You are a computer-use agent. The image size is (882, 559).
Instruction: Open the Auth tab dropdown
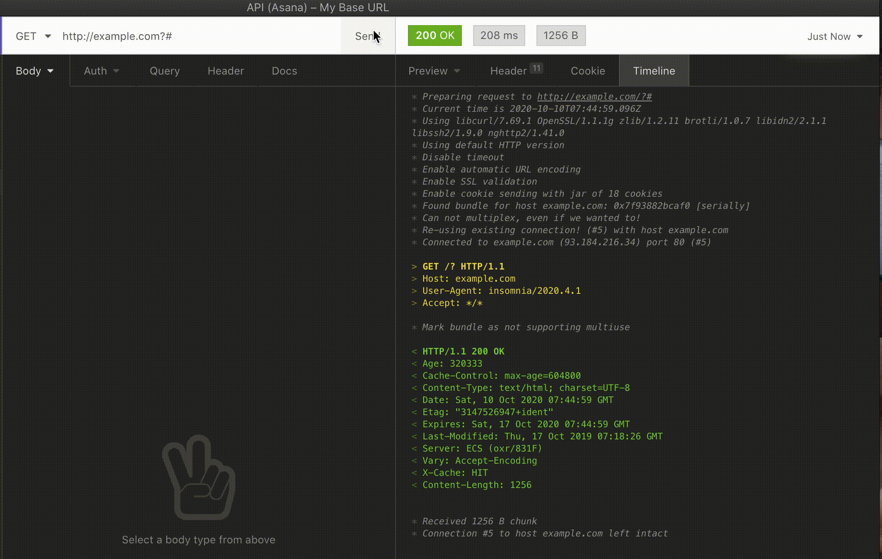[101, 71]
